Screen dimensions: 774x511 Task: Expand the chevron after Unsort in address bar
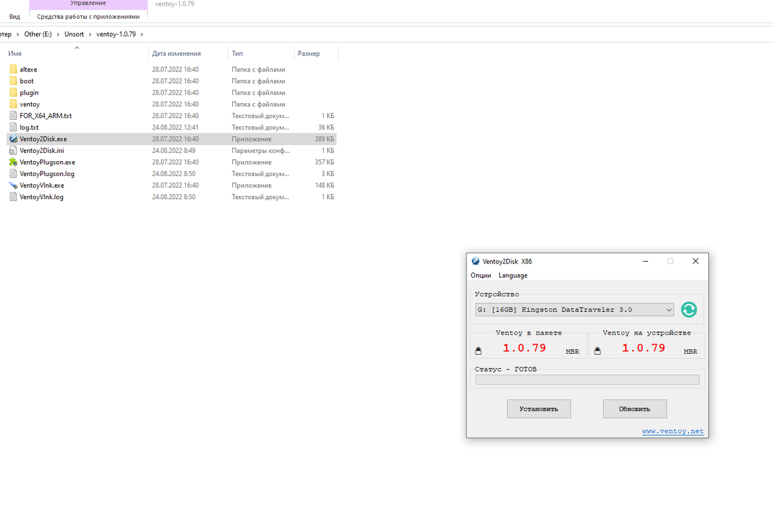(x=90, y=34)
